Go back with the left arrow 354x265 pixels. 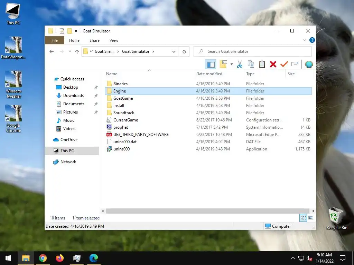coord(52,51)
